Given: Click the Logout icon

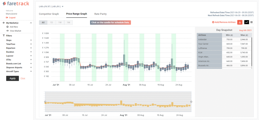Looking at the screenshot, I should click(x=7, y=18).
